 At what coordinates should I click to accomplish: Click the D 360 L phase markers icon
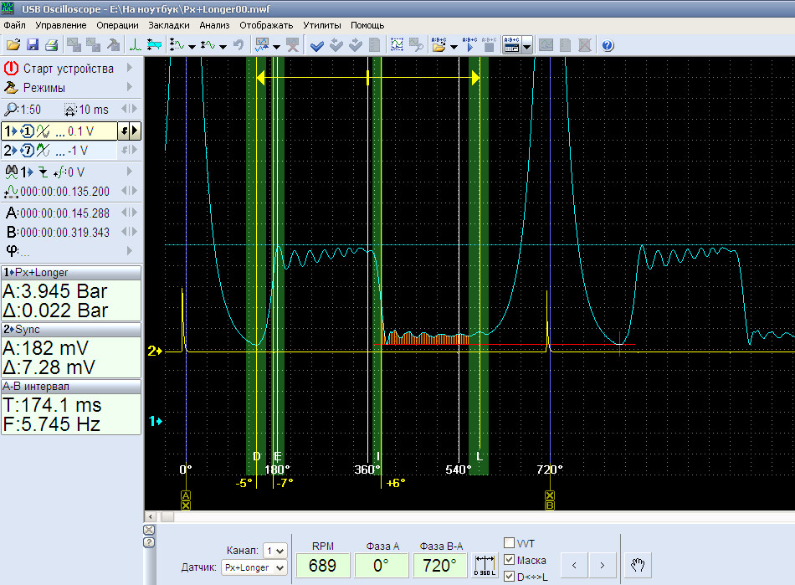click(x=485, y=565)
